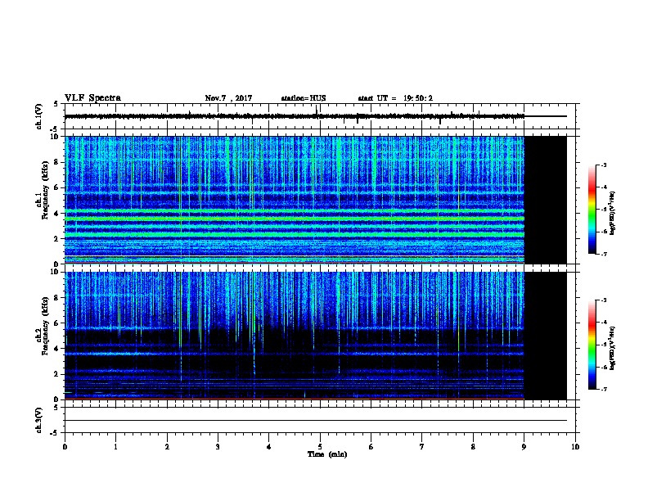Click the "Time (min)" axis label
The height and width of the screenshot is (501, 648).
tap(327, 454)
